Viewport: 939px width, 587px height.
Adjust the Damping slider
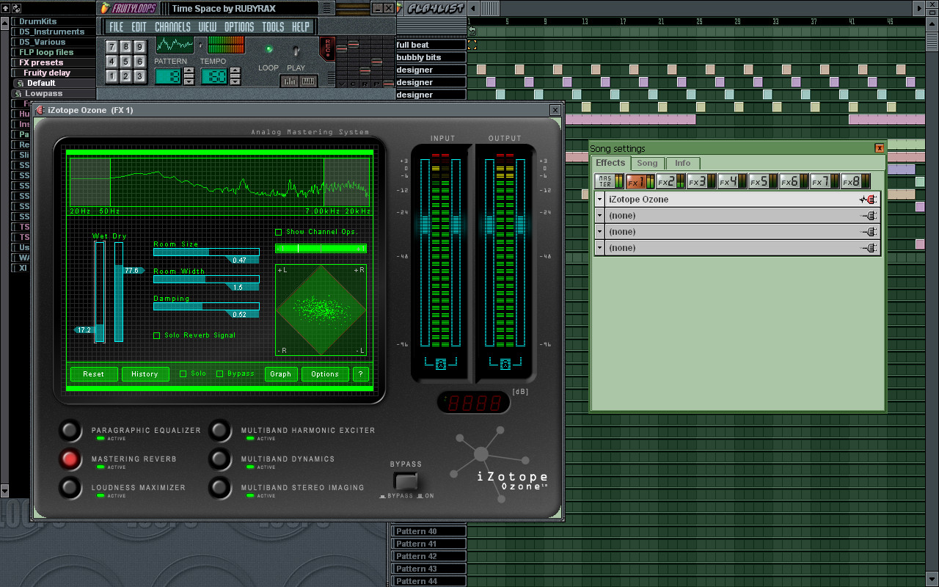[206, 306]
